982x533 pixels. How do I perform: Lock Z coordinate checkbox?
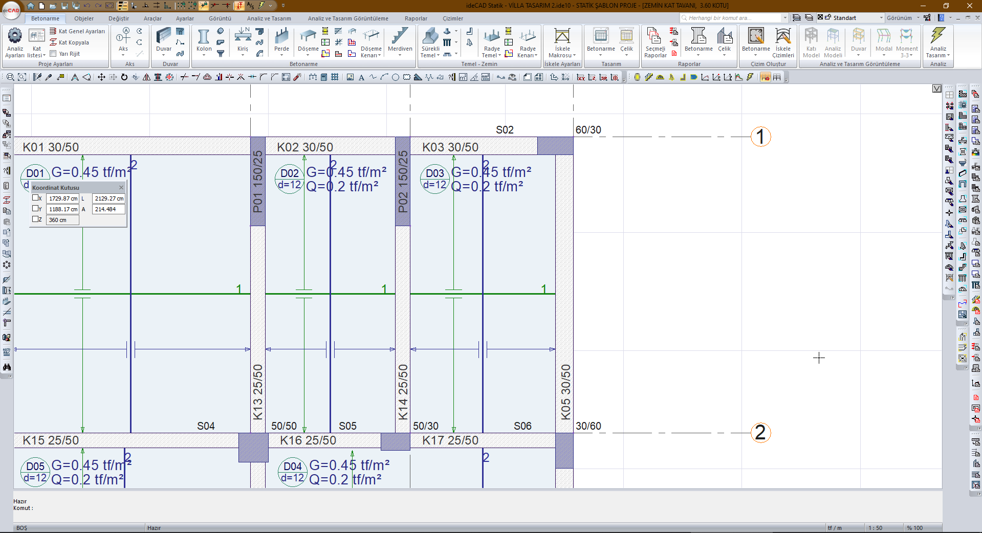35,219
